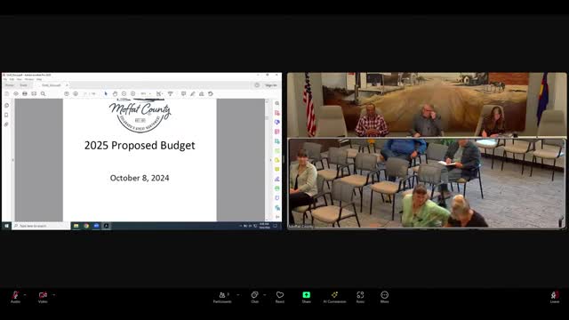The width and height of the screenshot is (569, 320).
Task: Click the Highlight pen icon
Action: pyautogui.click(x=193, y=94)
